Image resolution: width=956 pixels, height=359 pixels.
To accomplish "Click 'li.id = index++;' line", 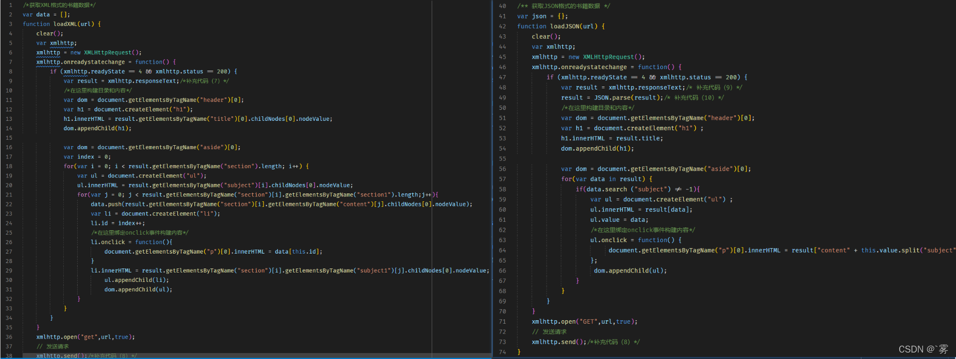I will pyautogui.click(x=118, y=223).
